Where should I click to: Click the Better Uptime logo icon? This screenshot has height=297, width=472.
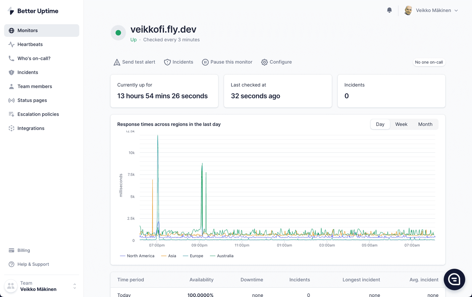tap(11, 11)
